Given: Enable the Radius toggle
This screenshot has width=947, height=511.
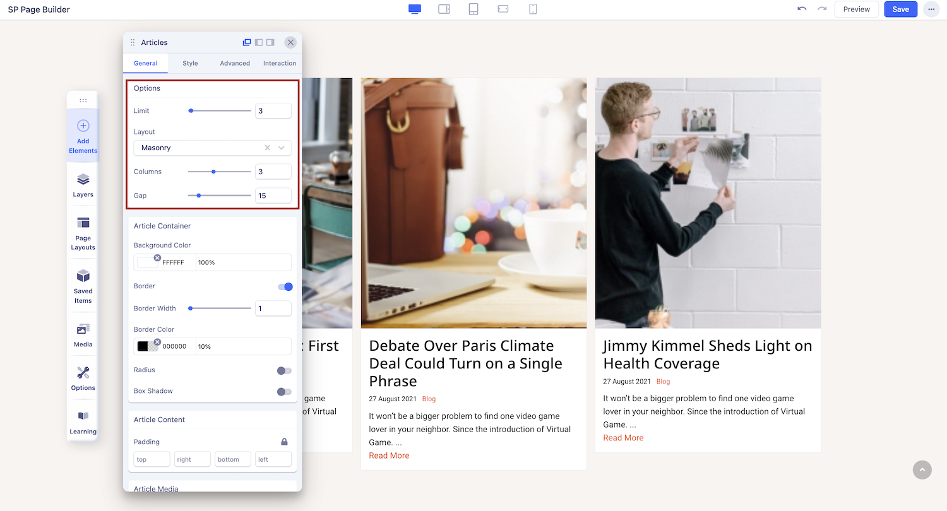Looking at the screenshot, I should pyautogui.click(x=284, y=370).
